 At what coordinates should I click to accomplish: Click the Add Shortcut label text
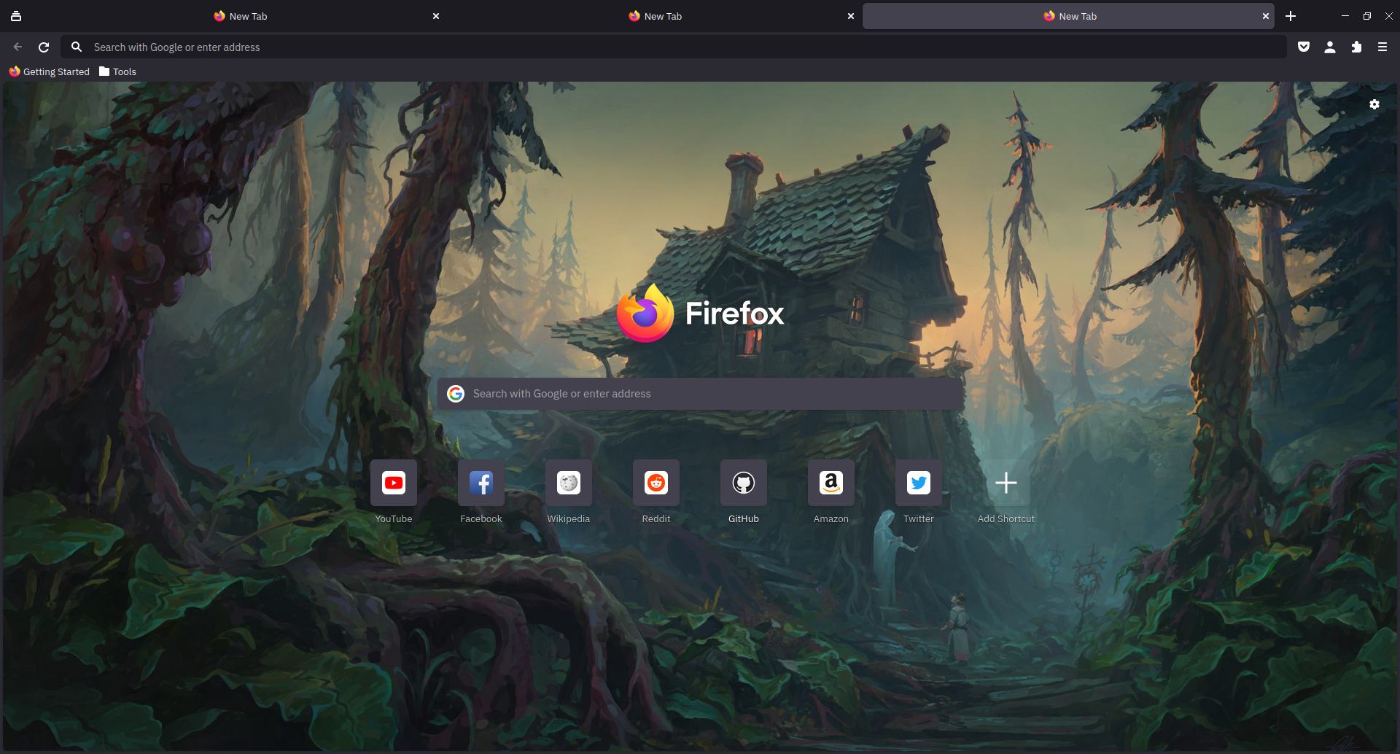1006,518
